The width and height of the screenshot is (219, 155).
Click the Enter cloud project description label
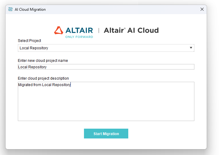click(43, 78)
